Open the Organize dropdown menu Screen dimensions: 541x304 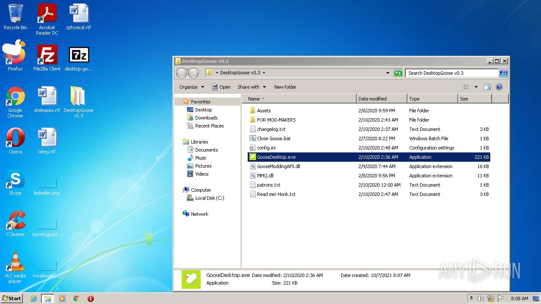click(191, 87)
